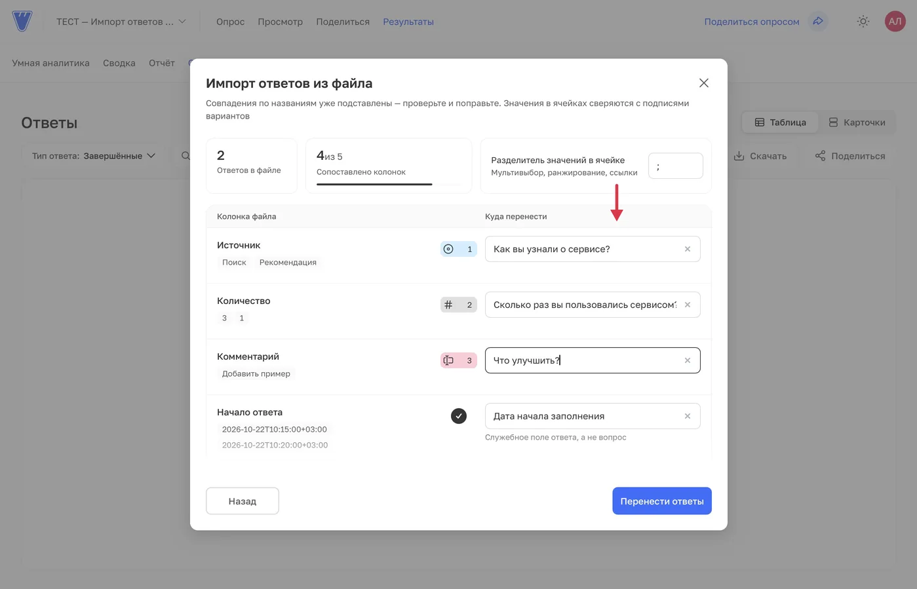Clear the mapping Сколько раз вы пользовались сервисом
The image size is (917, 589).
pos(688,305)
